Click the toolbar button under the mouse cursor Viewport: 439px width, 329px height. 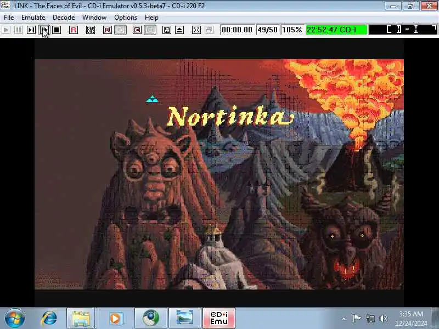click(x=44, y=30)
